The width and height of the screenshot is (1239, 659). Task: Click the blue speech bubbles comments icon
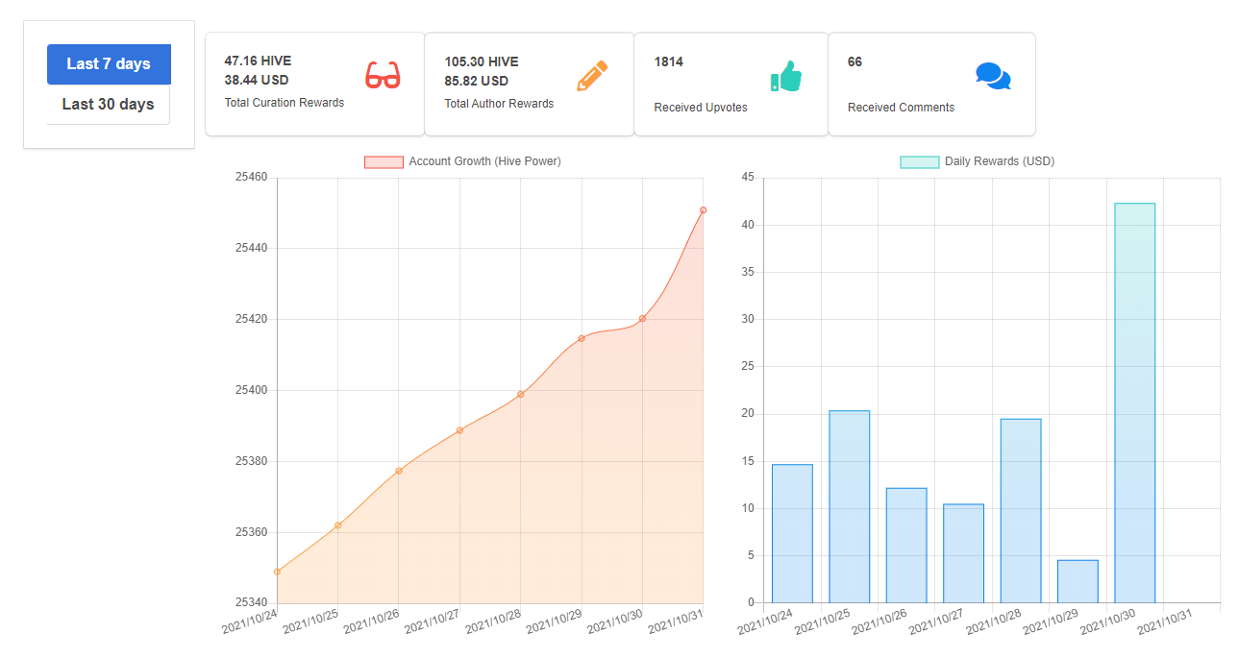993,77
